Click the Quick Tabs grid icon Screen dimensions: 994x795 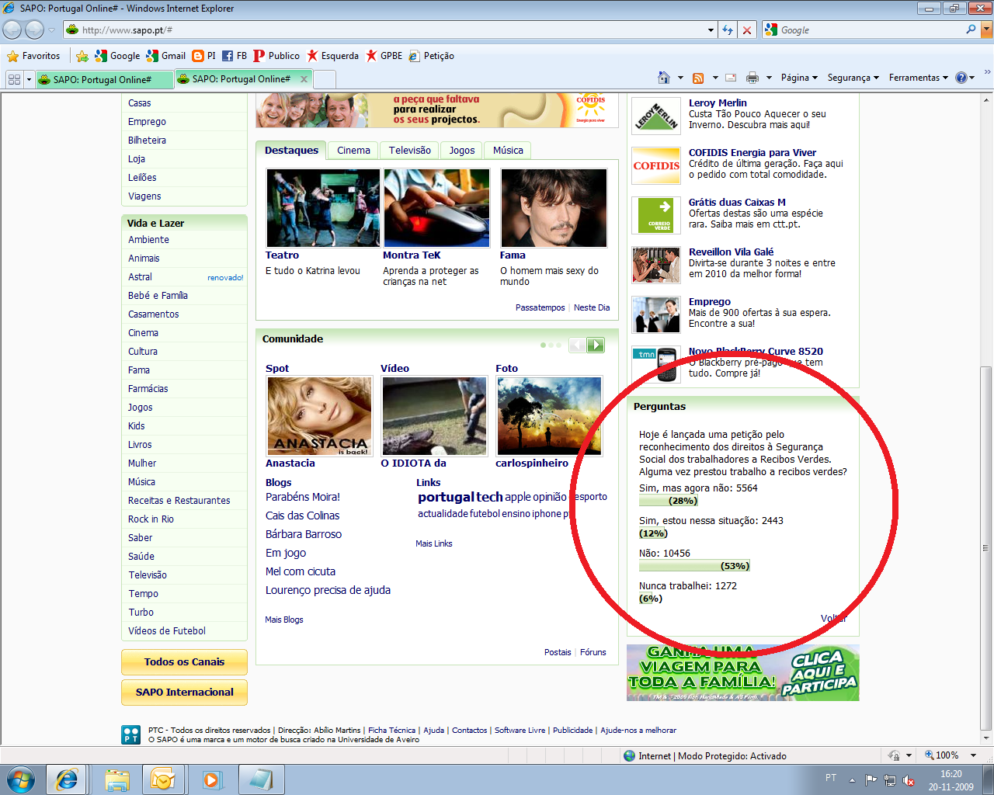tap(14, 79)
